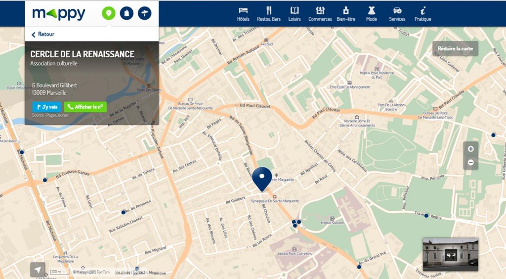506x279 pixels.
Task: Reveal phone number with Afficher le n°
Action: pyautogui.click(x=85, y=107)
